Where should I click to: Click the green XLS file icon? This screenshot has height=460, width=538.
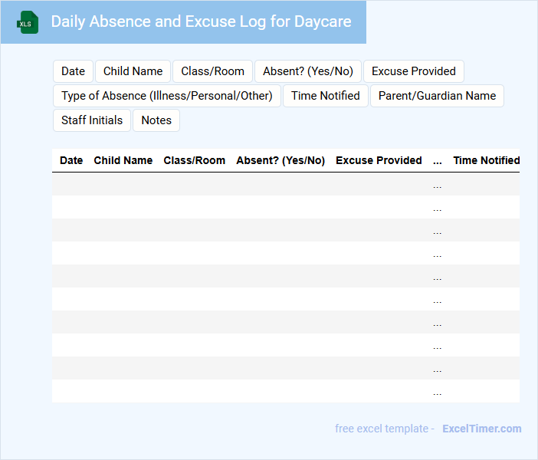pos(28,22)
